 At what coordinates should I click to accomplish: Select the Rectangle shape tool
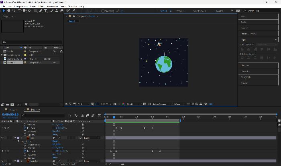coord(36,11)
